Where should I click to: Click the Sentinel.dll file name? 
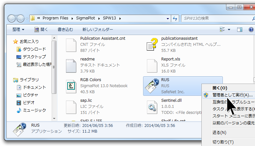pos(171,101)
